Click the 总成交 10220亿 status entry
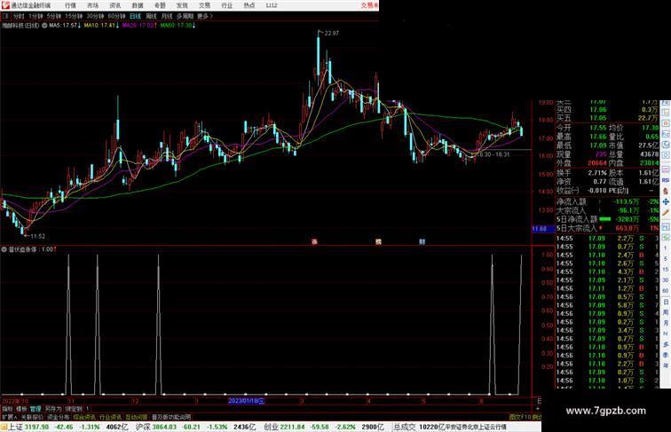The image size is (671, 432). point(419,427)
